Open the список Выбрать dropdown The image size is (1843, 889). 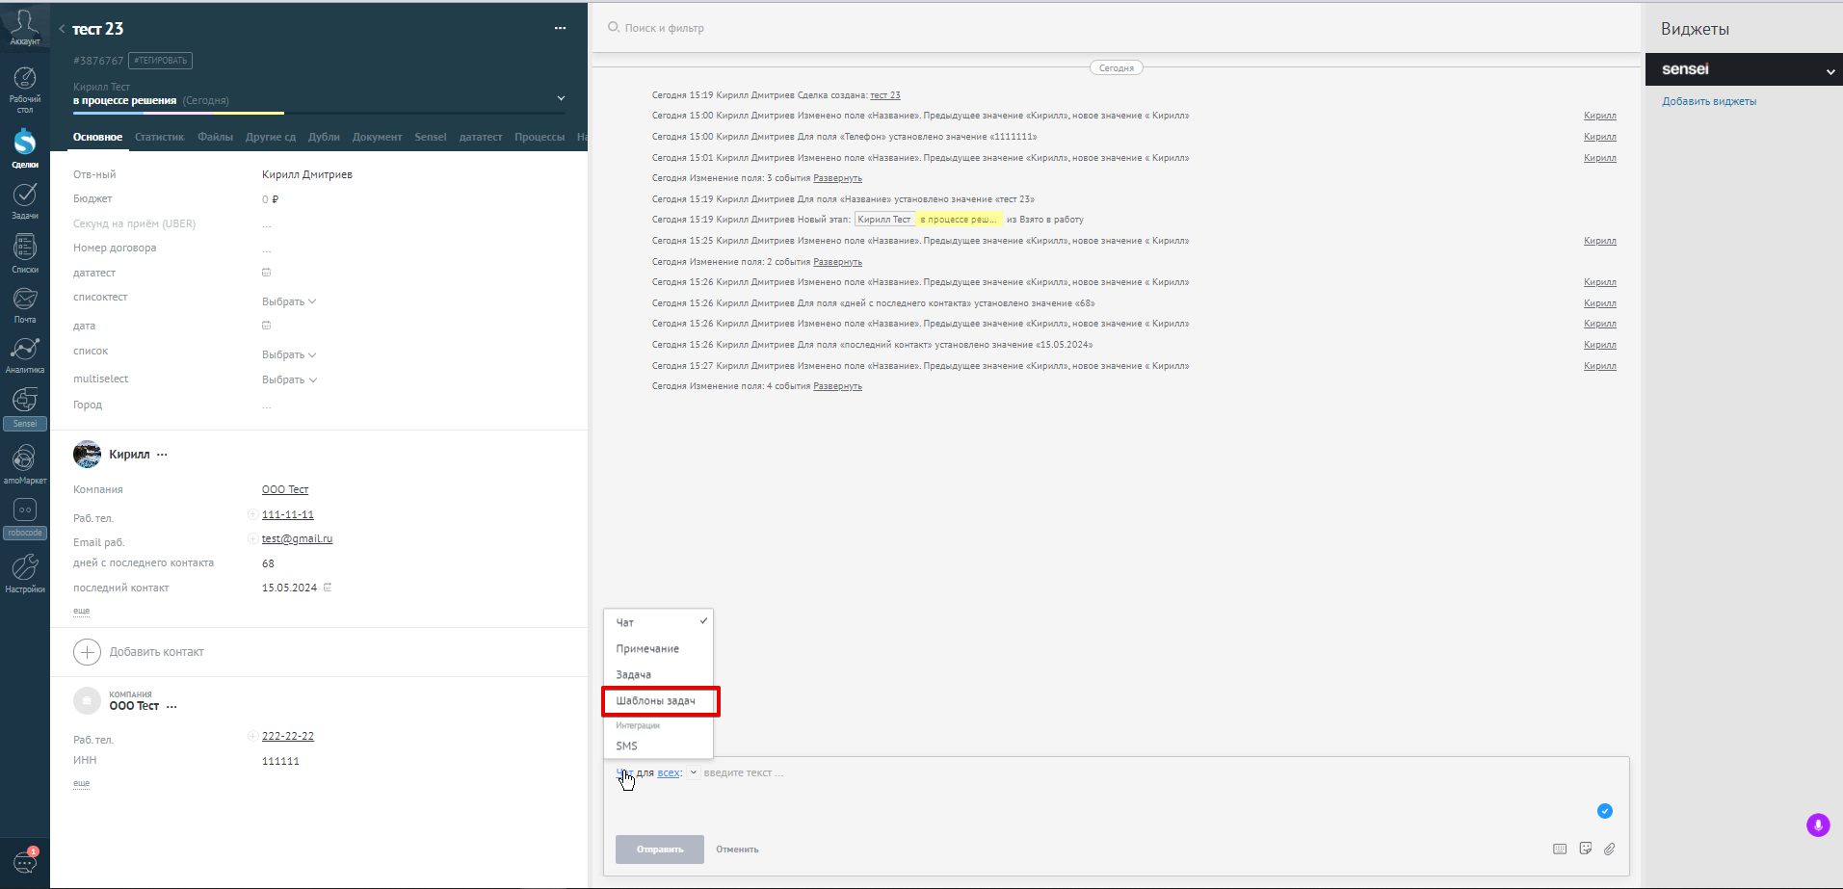tap(289, 354)
